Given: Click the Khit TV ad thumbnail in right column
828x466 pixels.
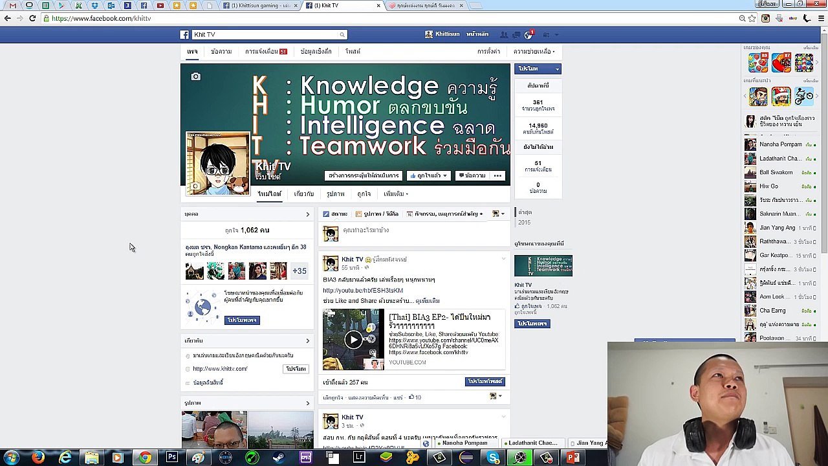Looking at the screenshot, I should pos(543,265).
